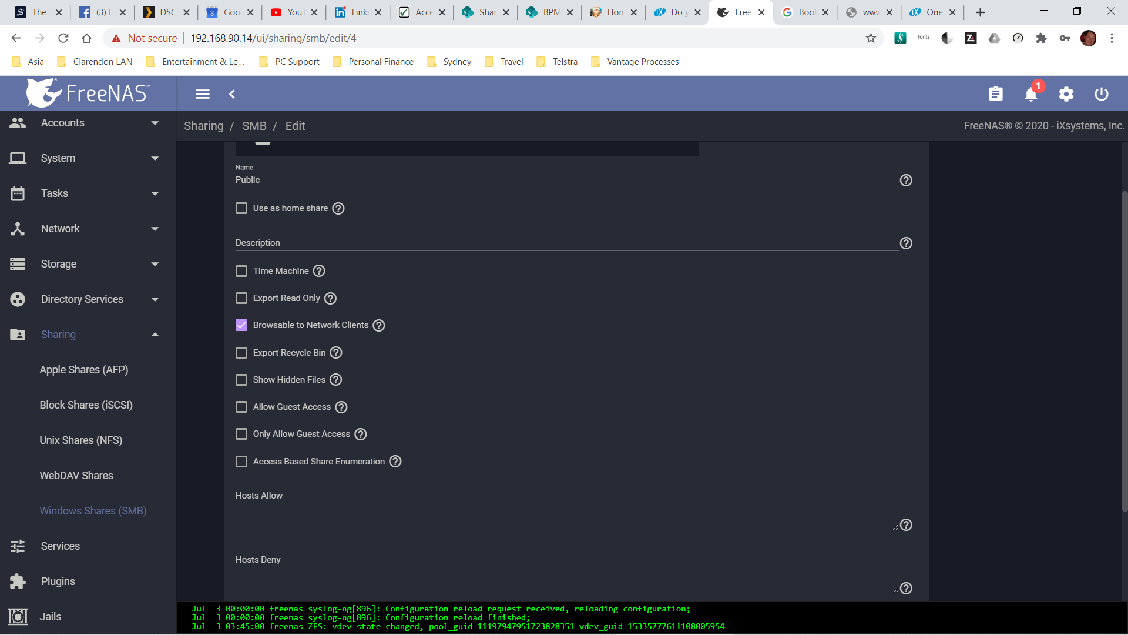Show help for Allow Guest Access

[x=341, y=407]
